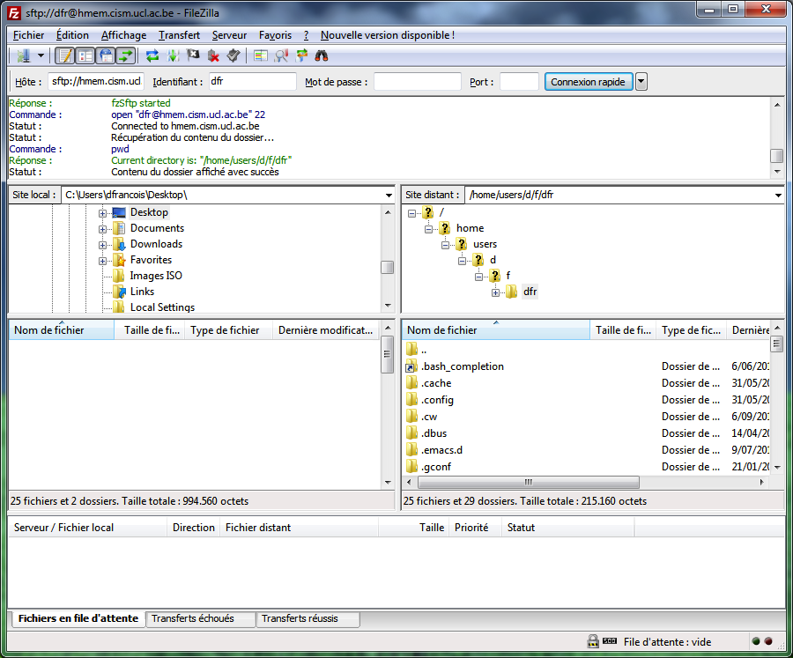Switch to Transferts réussis tab
The width and height of the screenshot is (793, 658).
308,618
